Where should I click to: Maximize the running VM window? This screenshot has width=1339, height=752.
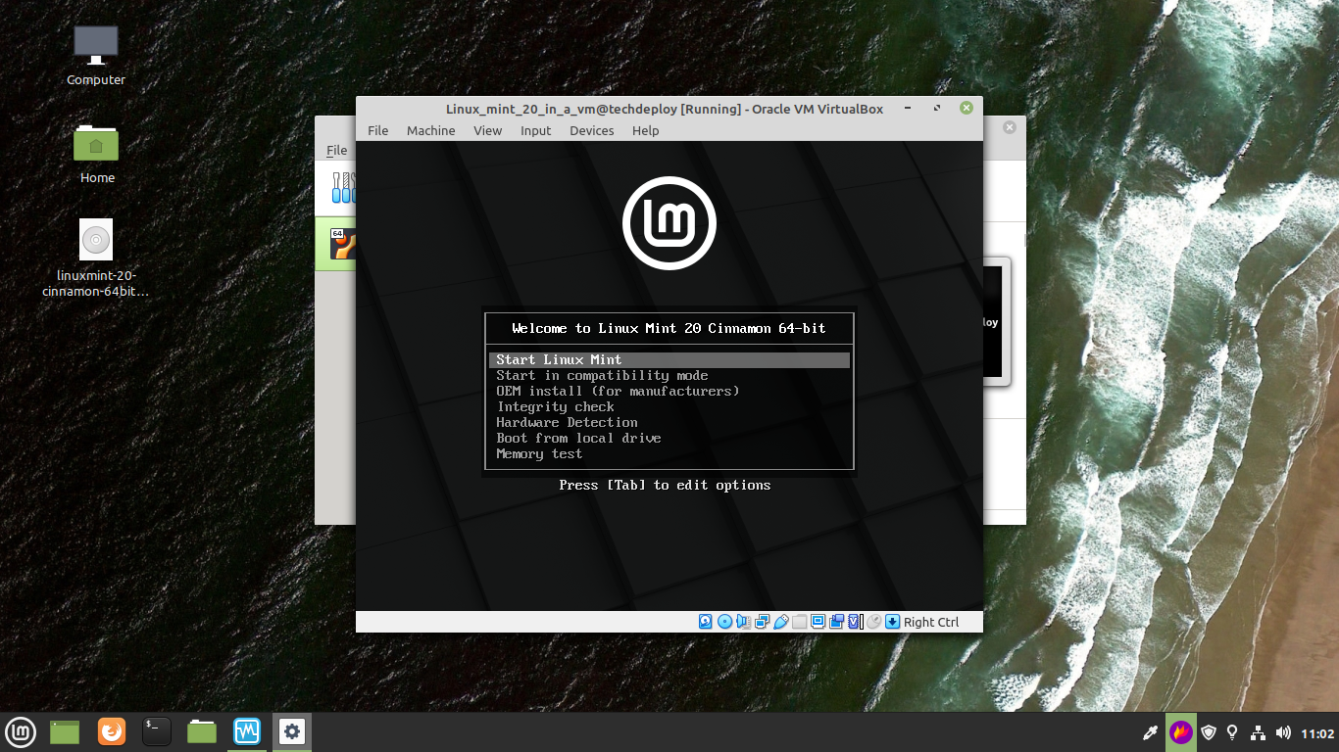[937, 109]
